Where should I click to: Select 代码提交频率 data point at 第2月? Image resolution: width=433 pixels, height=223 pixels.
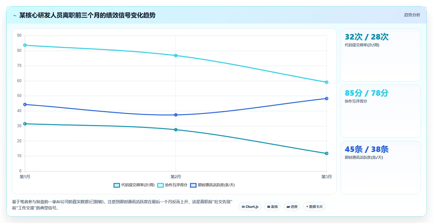click(x=175, y=130)
